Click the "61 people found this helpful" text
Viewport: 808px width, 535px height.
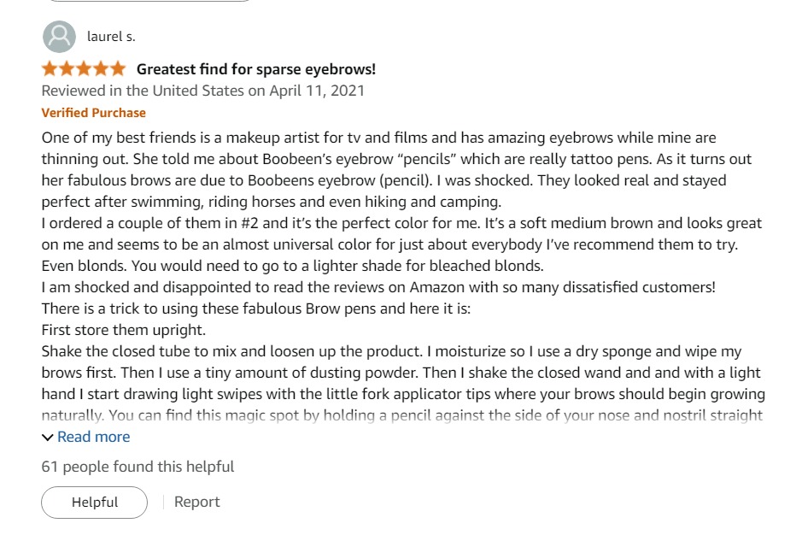pyautogui.click(x=138, y=467)
